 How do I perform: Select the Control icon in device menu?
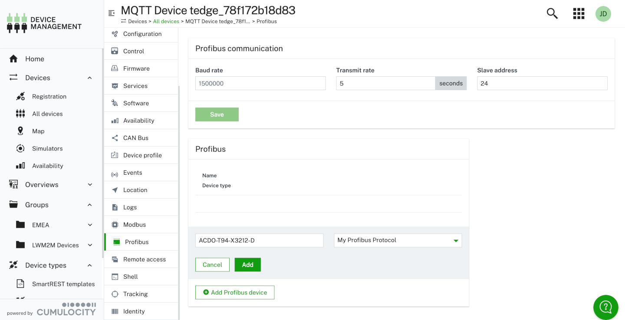pos(115,51)
